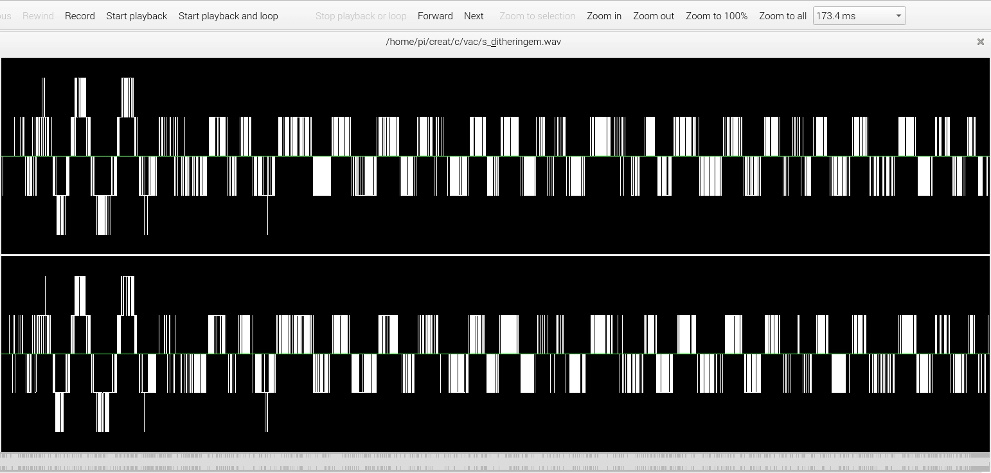991x473 pixels.
Task: Click the waveform overview strip at bottom
Action: coord(496,463)
